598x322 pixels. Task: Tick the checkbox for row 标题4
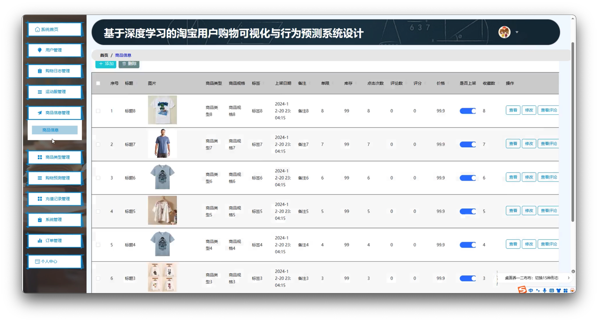click(98, 245)
